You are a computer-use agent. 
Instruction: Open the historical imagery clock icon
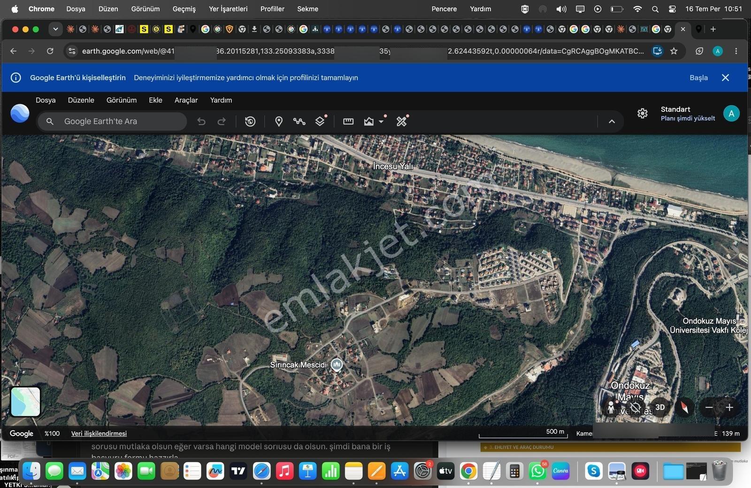250,121
